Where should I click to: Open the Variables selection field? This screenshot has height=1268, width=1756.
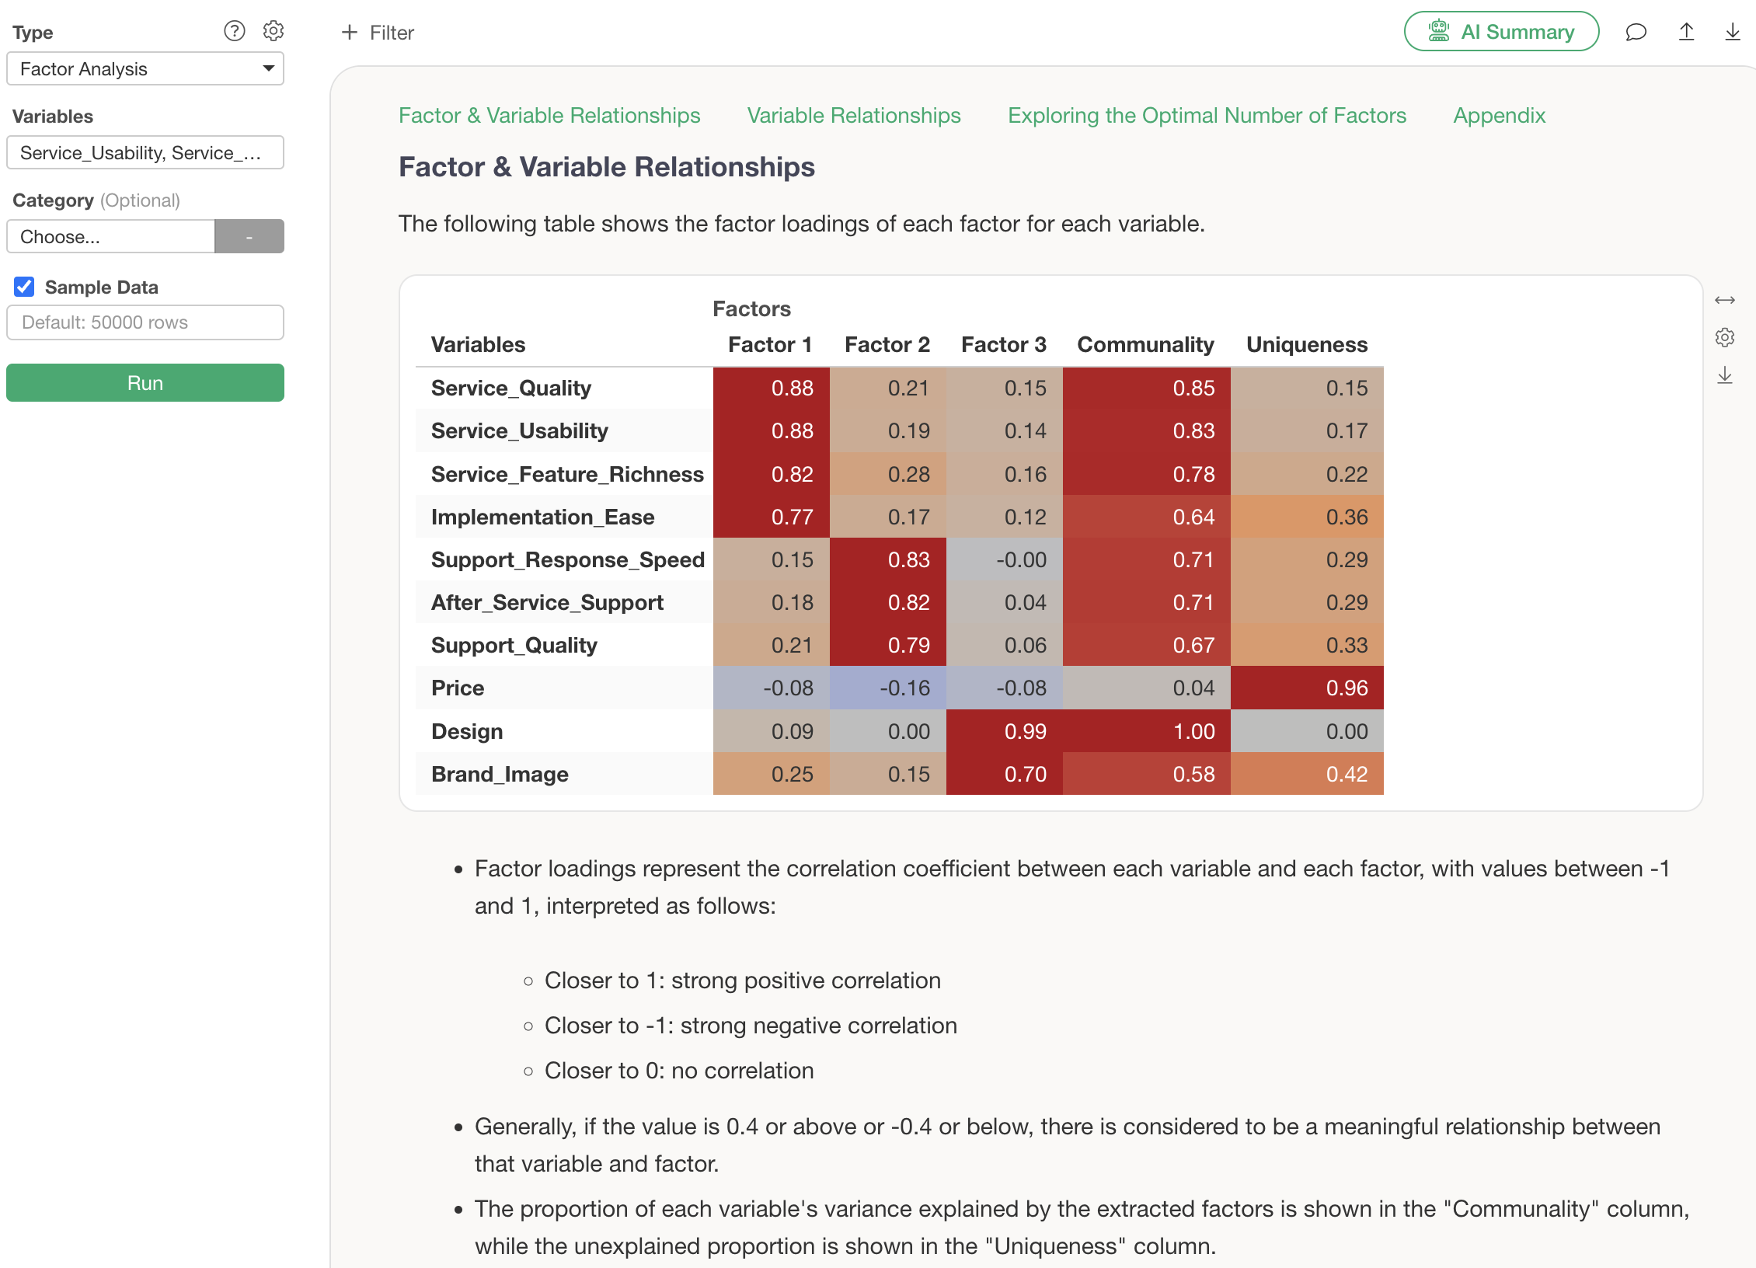tap(145, 153)
